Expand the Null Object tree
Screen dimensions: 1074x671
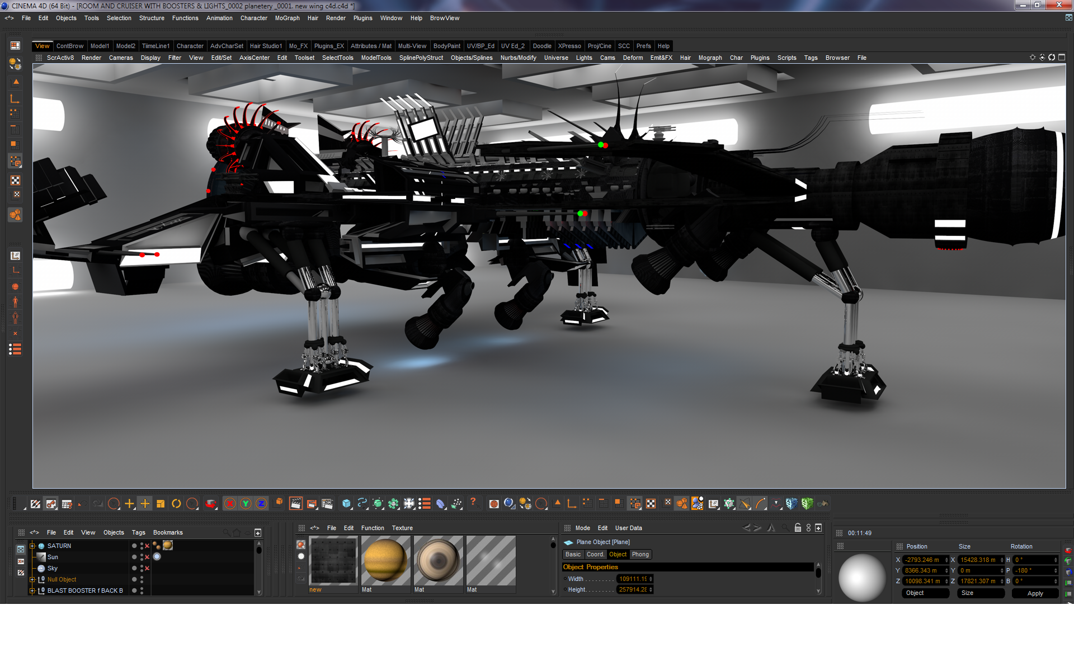32,579
